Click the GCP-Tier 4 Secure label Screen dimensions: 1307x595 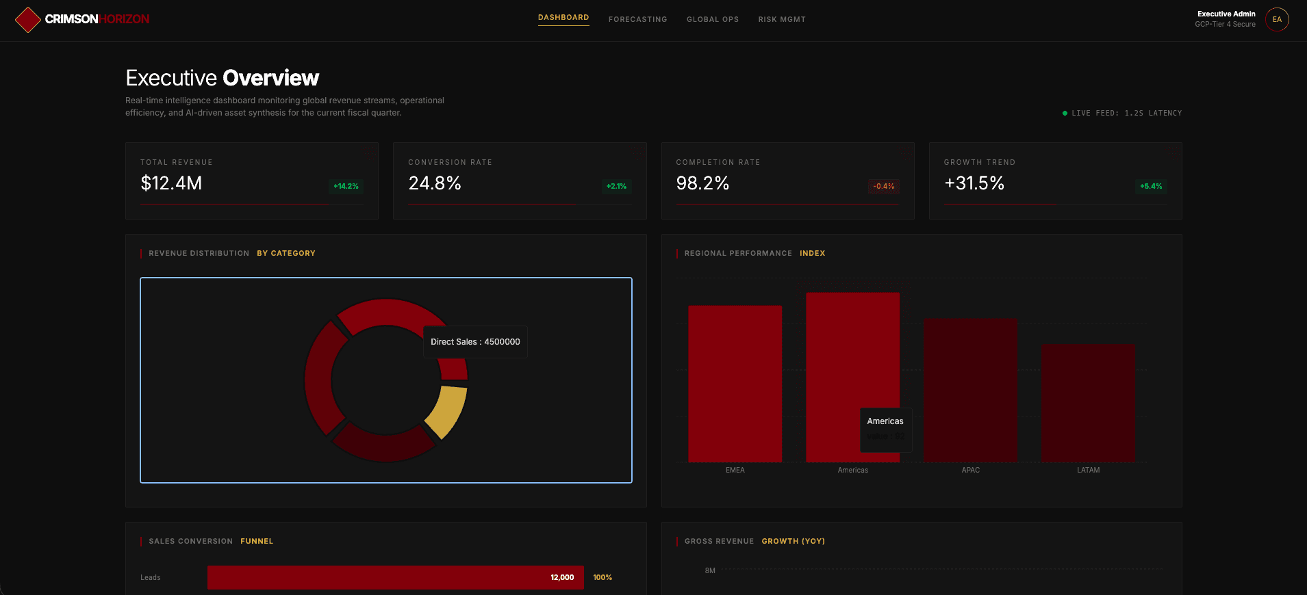(1226, 25)
